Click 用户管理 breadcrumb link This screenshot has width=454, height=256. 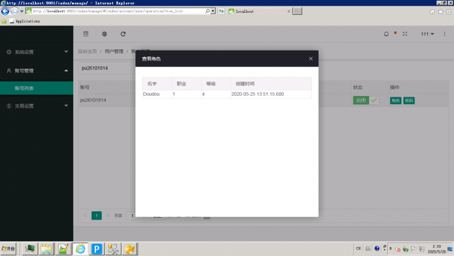(x=113, y=51)
